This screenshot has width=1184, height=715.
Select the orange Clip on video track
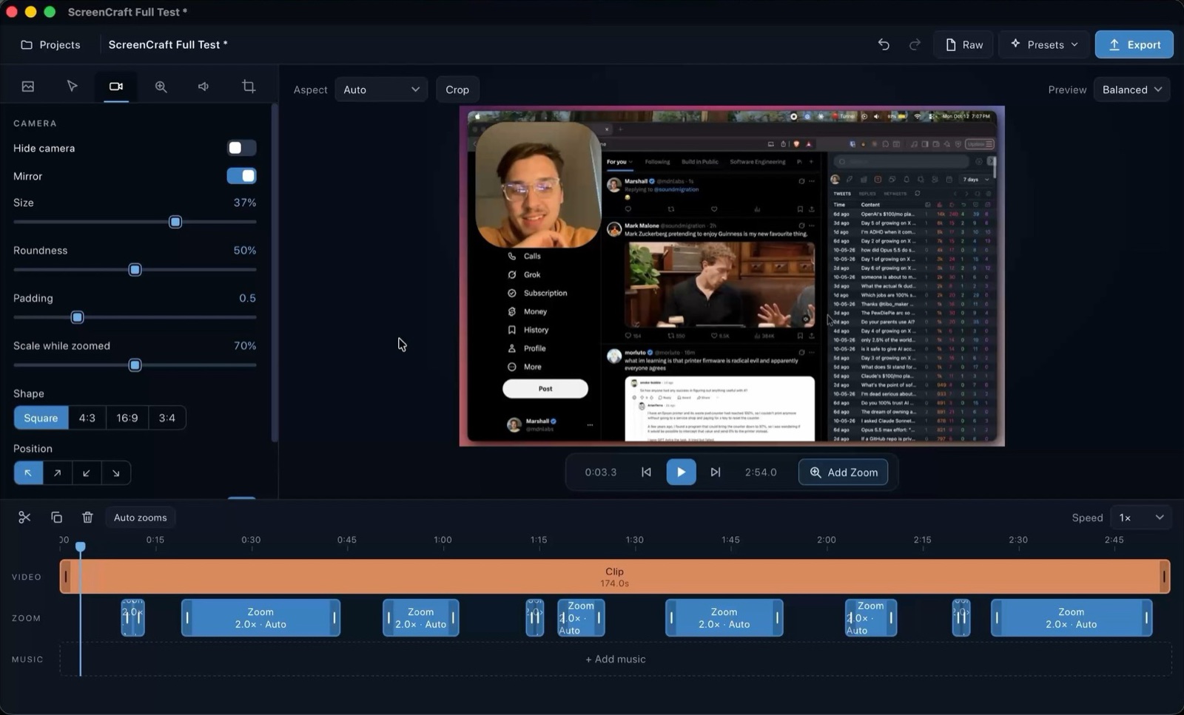tap(615, 577)
